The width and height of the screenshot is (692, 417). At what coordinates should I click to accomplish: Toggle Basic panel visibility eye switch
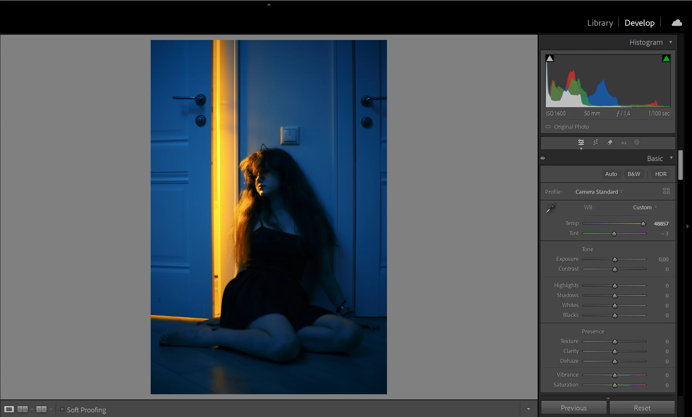pyautogui.click(x=543, y=158)
